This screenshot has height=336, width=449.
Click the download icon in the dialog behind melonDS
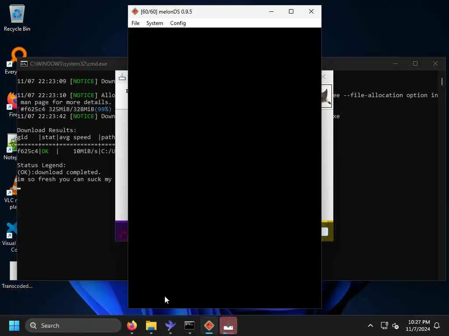tap(122, 77)
